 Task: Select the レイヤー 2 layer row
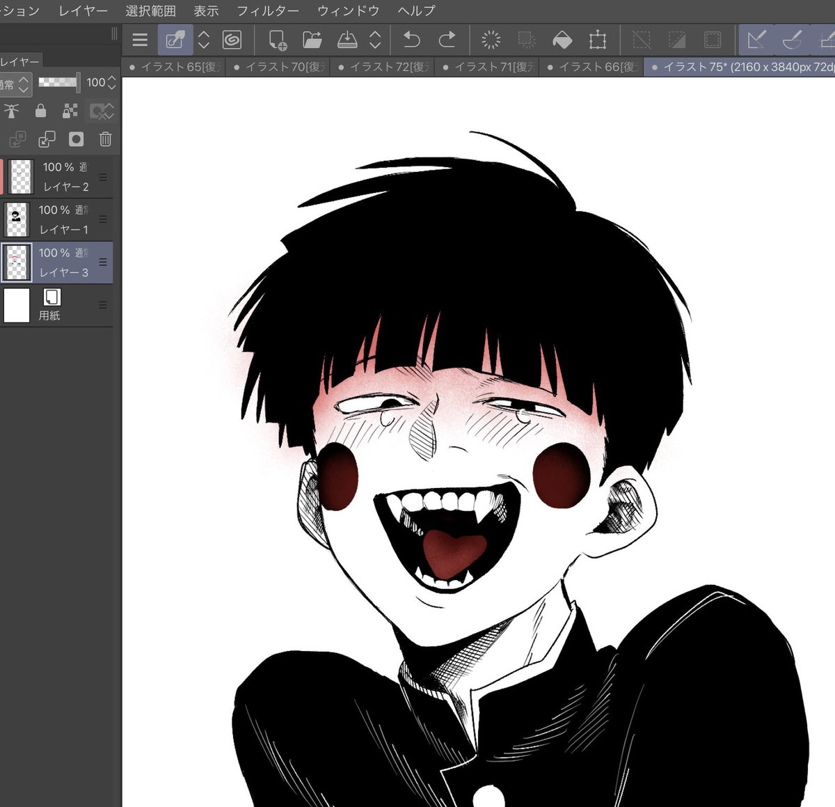[56, 177]
